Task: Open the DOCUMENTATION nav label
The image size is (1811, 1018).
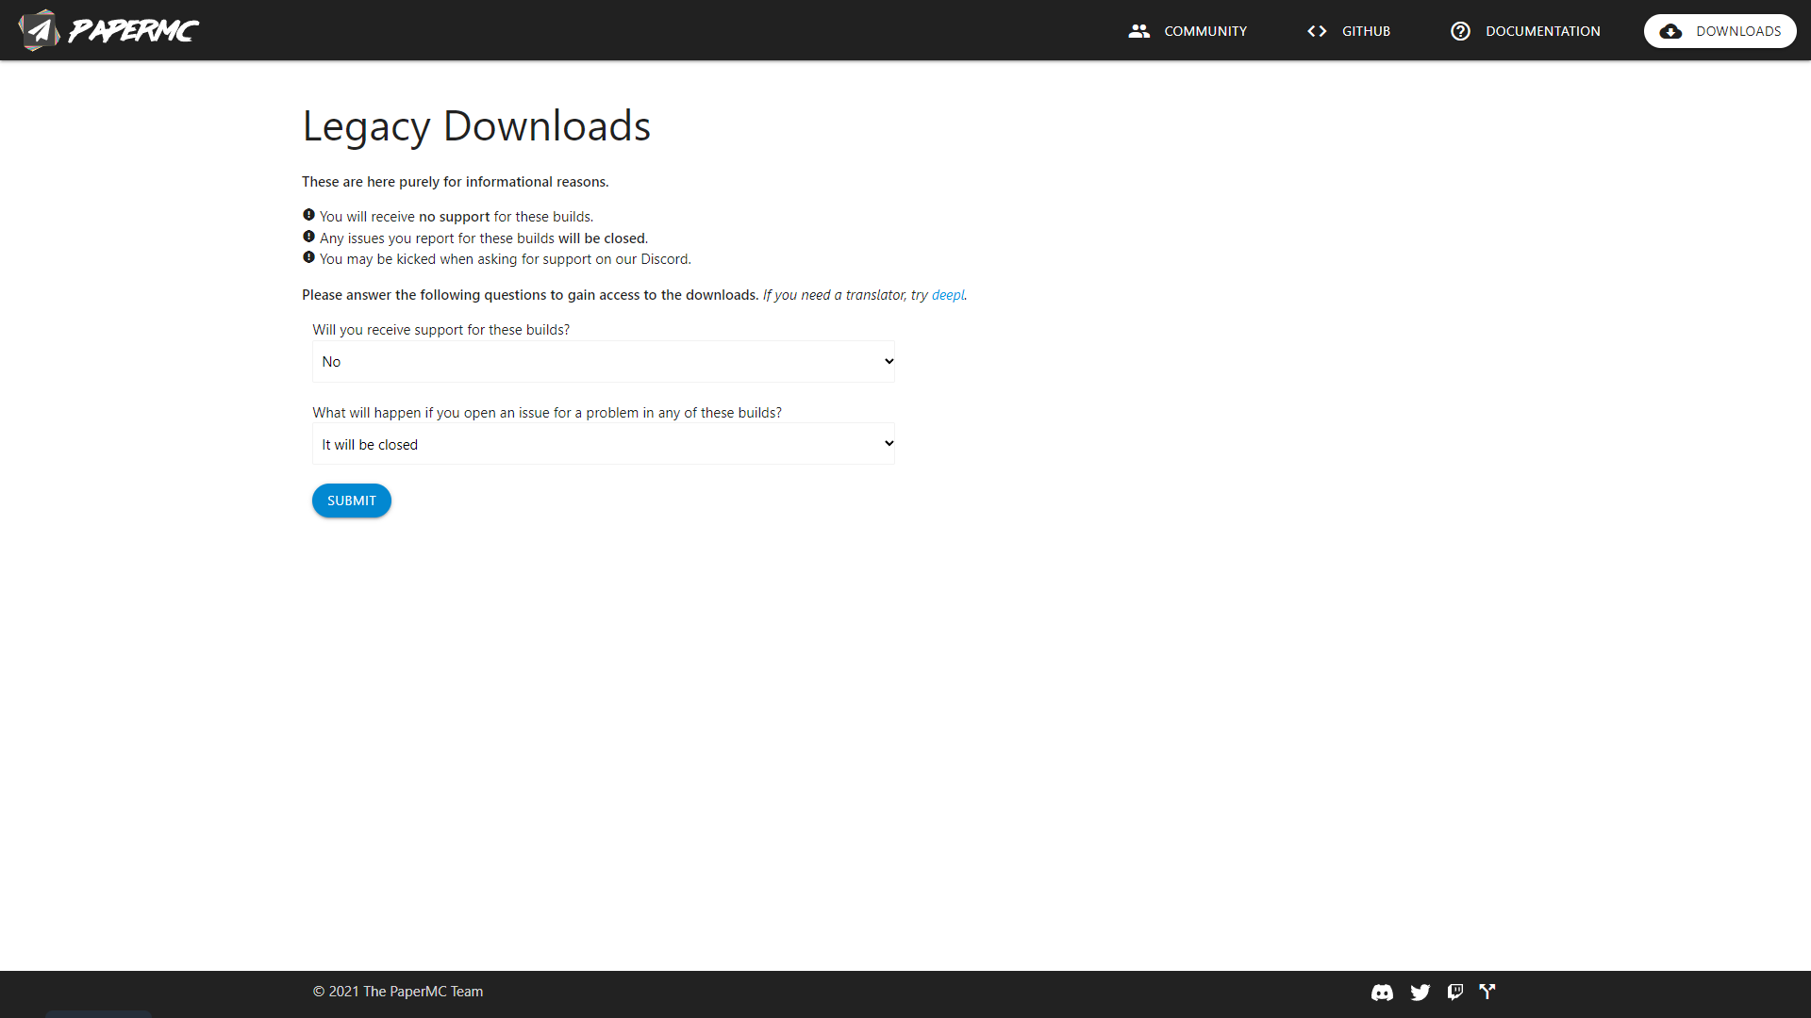Action: click(x=1542, y=31)
